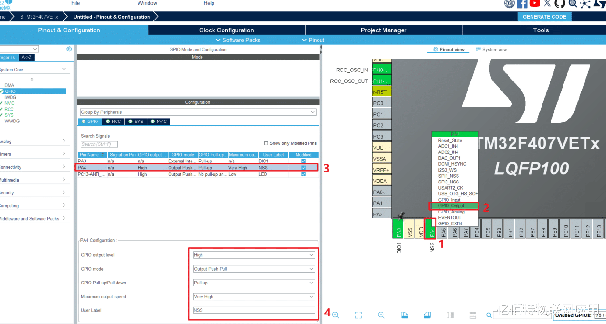
Task: Click the GENERATE CODE button
Action: pos(544,17)
